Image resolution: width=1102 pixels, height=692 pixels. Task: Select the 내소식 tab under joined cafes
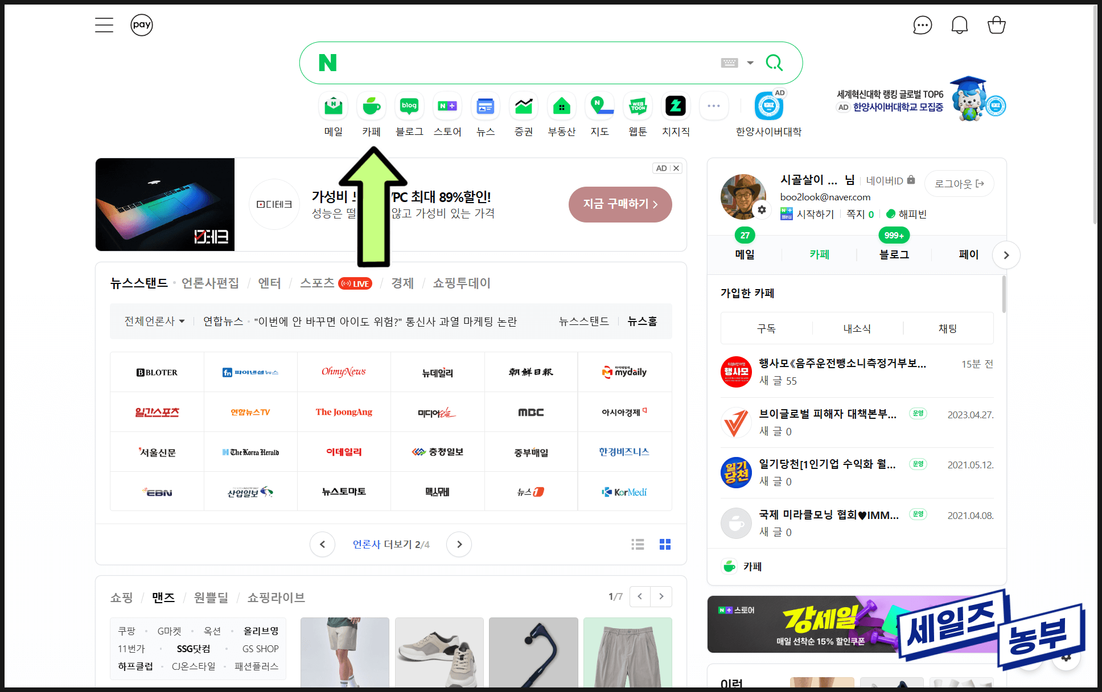(x=857, y=328)
